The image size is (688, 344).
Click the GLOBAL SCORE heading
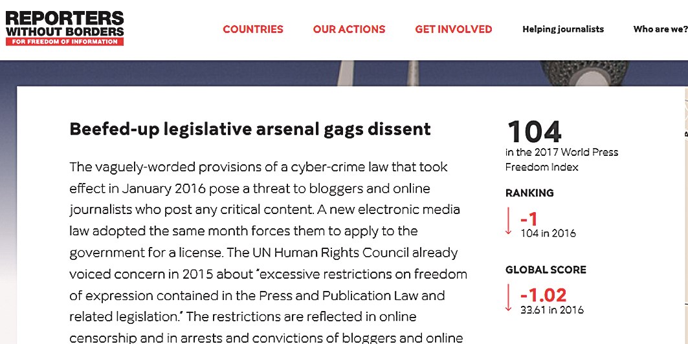[546, 270]
